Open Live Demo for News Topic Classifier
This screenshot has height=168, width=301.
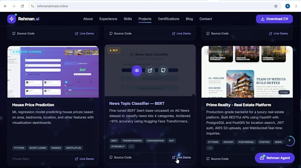tap(181, 157)
